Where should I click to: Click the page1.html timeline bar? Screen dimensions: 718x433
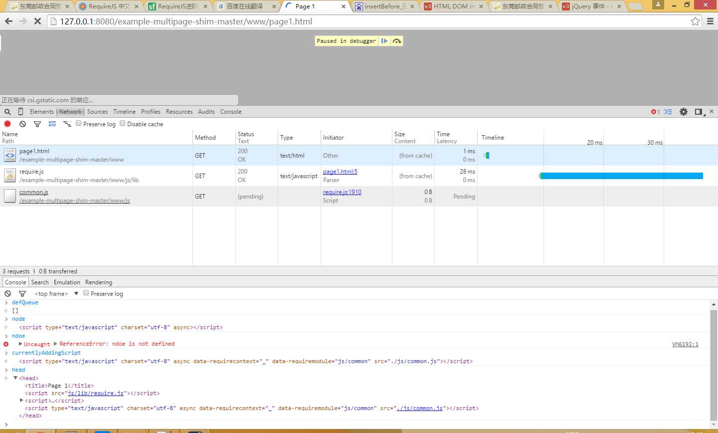click(487, 155)
